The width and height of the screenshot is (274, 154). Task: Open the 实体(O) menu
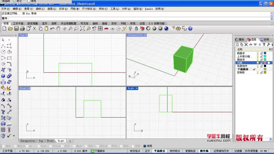tap(63, 9)
